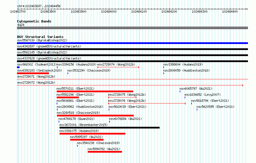Viewport: 256px width, 163px height.
Task: Click nsv2809962 (Huddleston2016) label
Action: (80, 107)
